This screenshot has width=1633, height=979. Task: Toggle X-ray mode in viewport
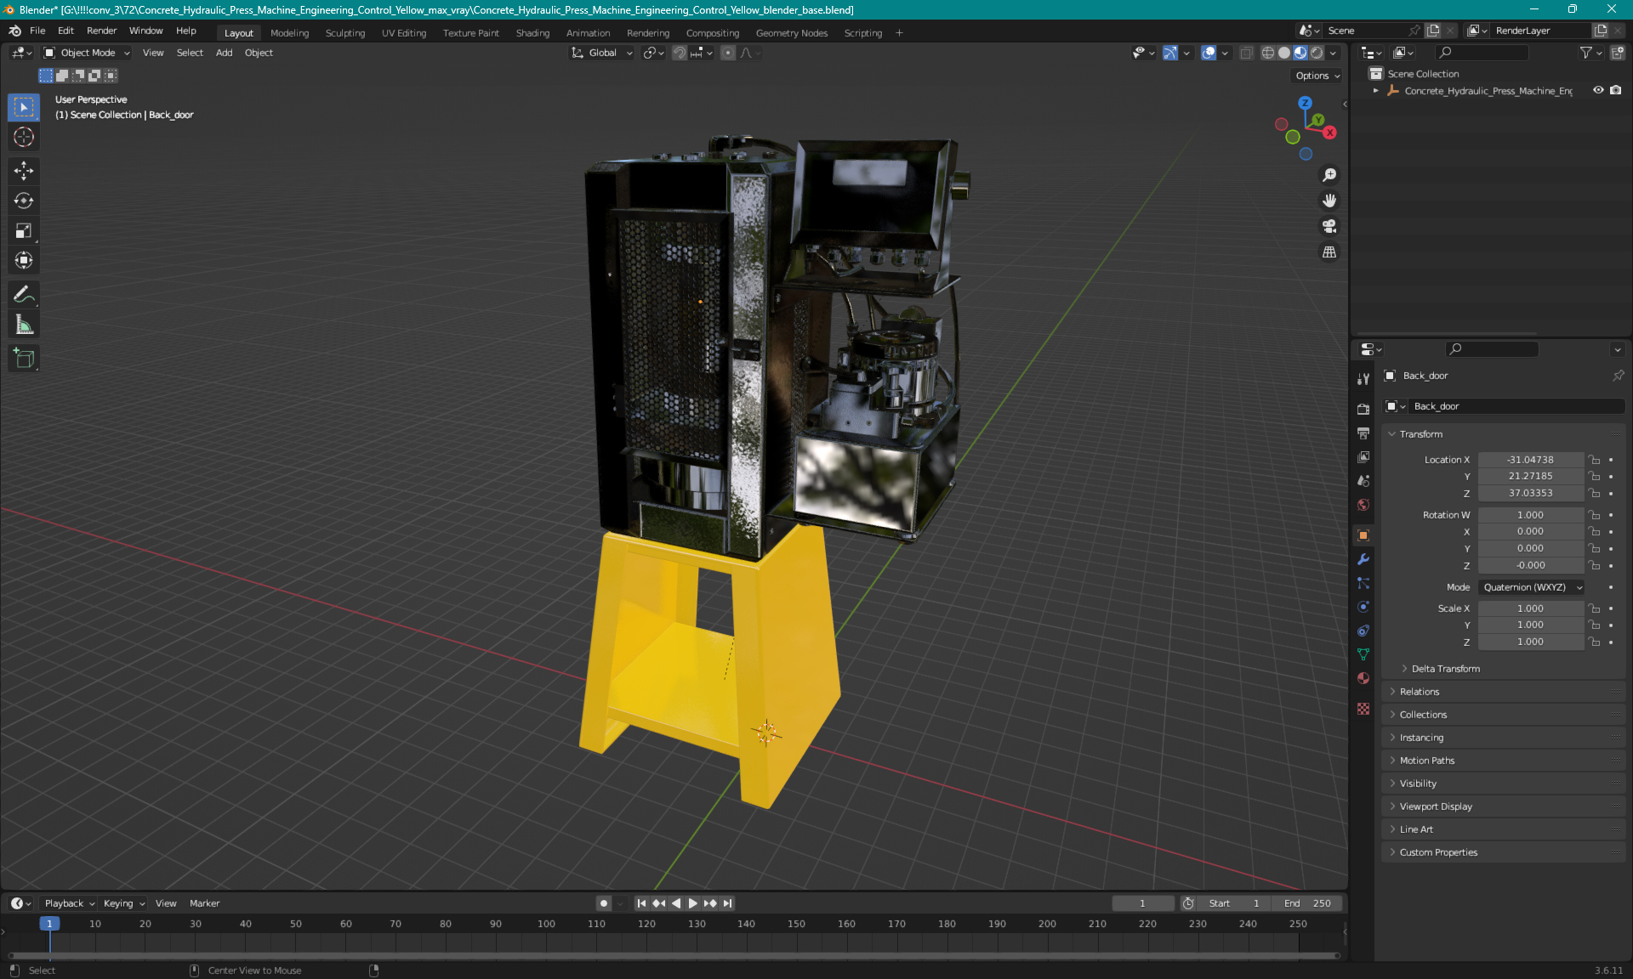(x=1247, y=53)
